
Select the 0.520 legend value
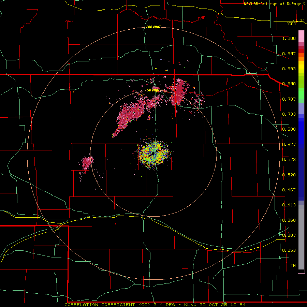(289, 175)
